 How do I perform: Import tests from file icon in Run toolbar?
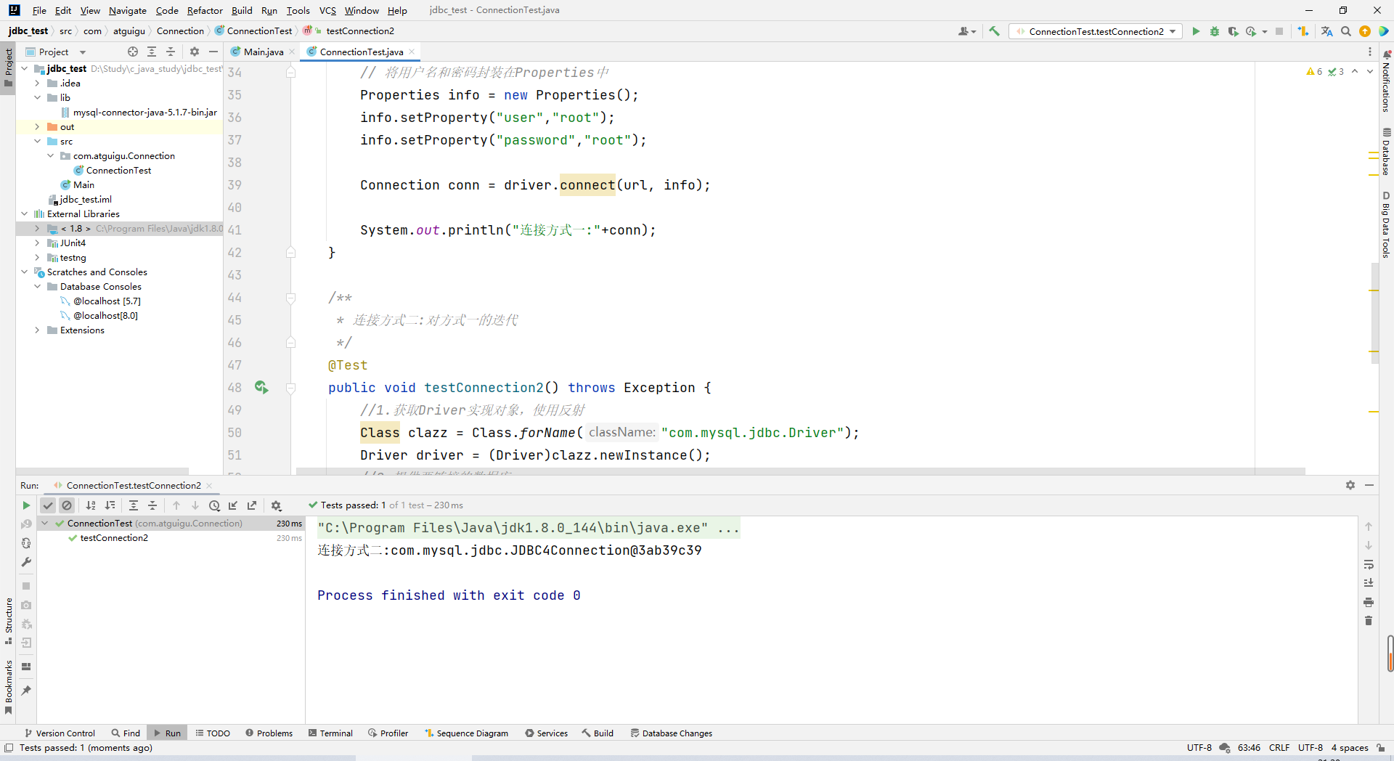pos(233,505)
